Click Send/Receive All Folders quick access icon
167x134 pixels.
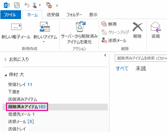[x=17, y=5]
